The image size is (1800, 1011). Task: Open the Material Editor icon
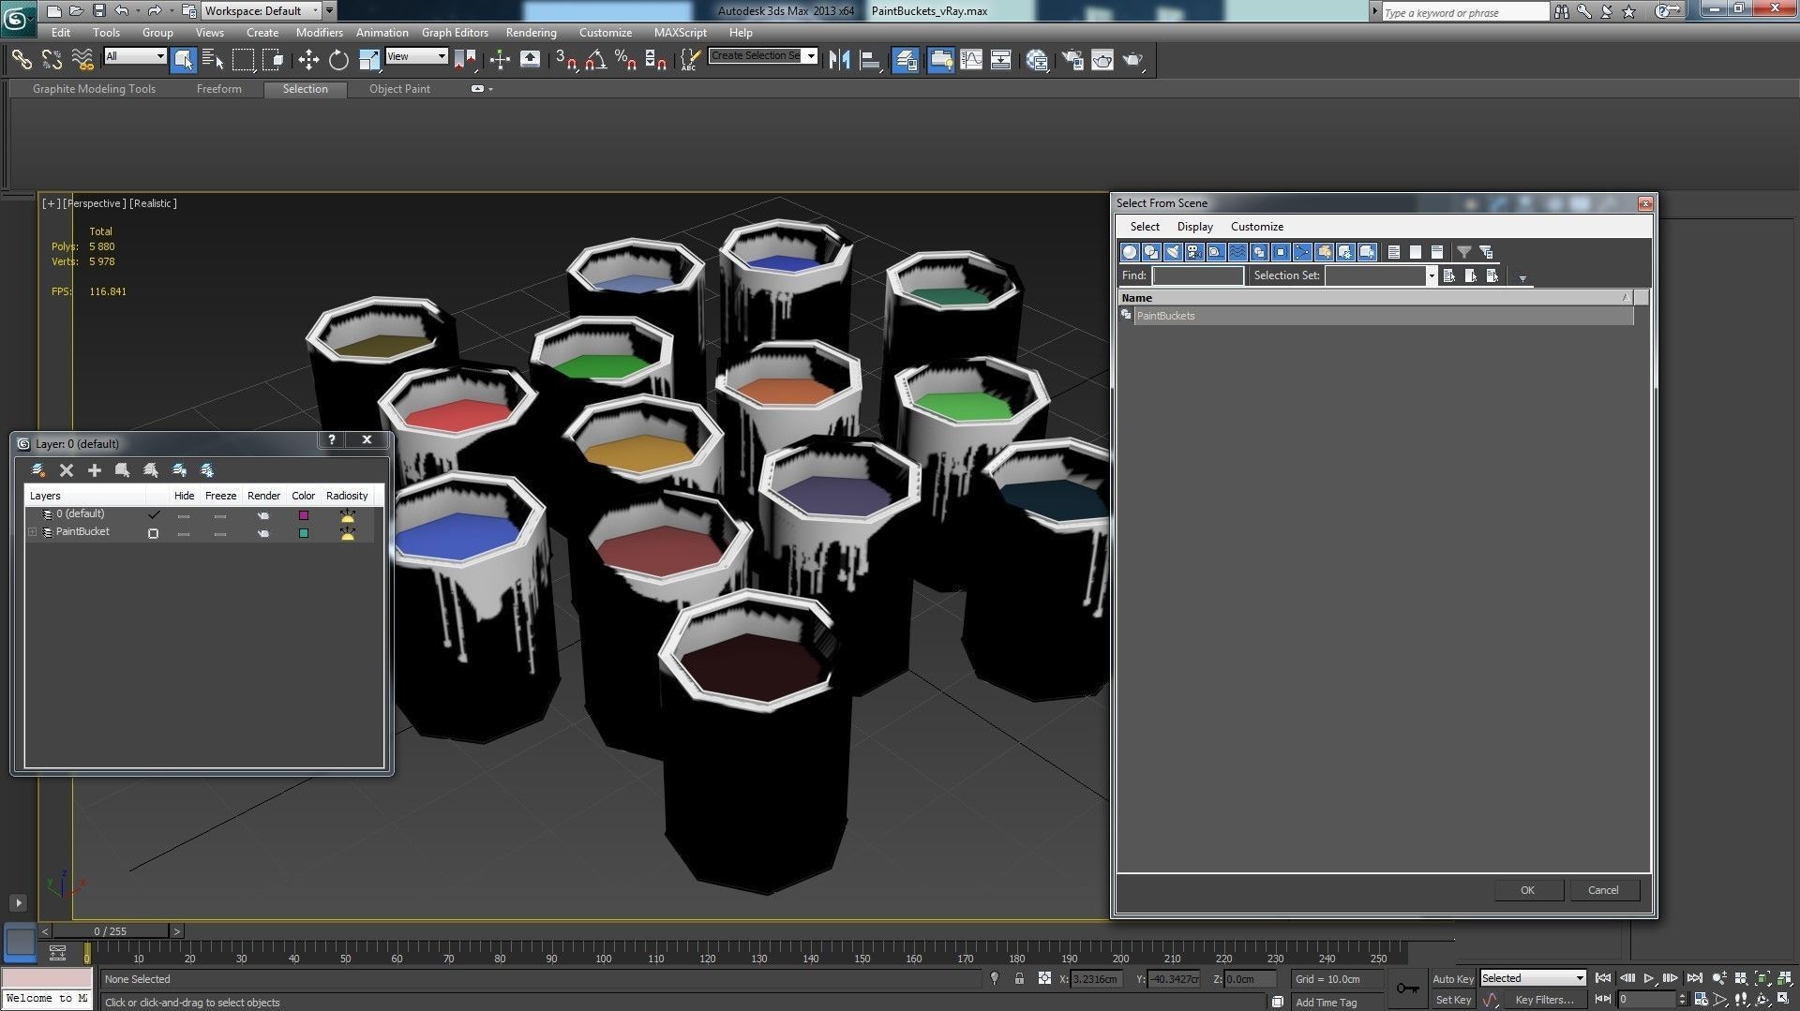click(x=1037, y=60)
